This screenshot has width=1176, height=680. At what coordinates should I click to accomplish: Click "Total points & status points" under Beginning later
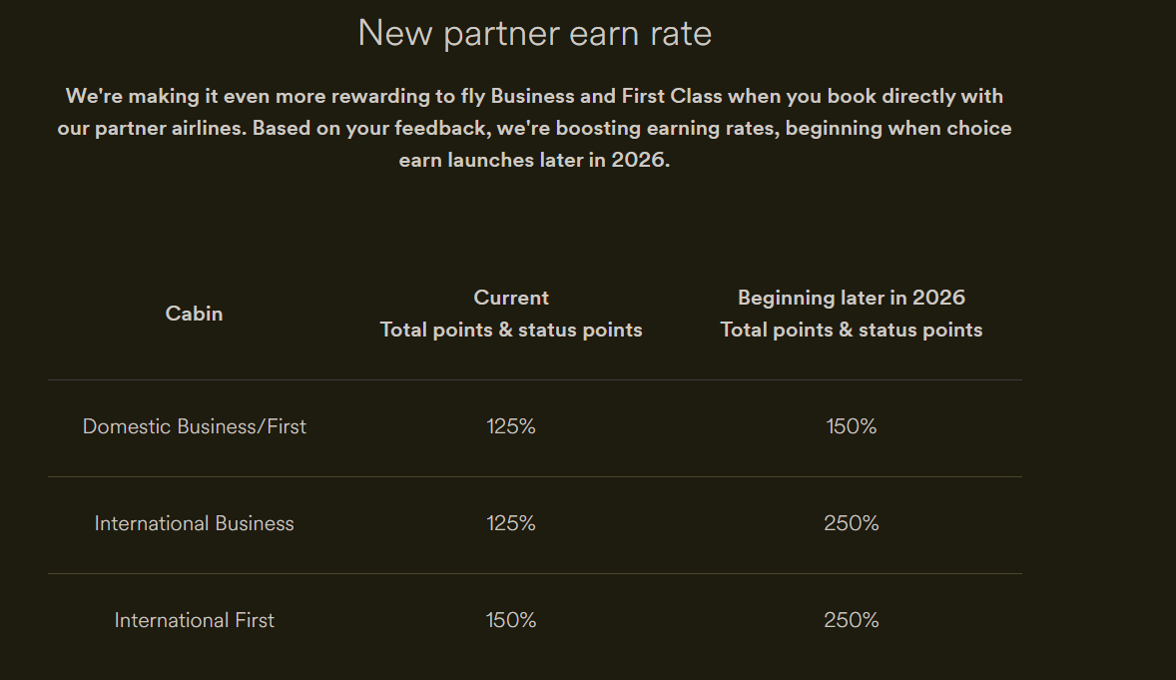click(851, 330)
